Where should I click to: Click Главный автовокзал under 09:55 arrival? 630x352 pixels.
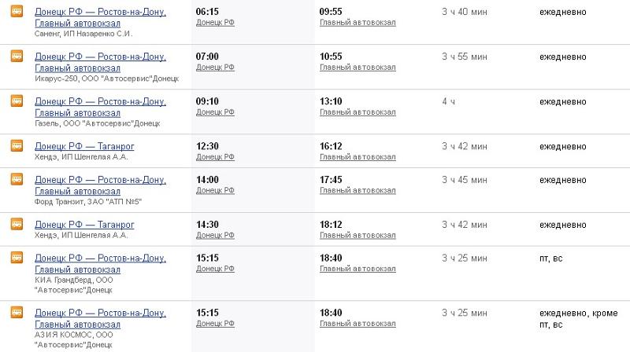click(x=358, y=23)
